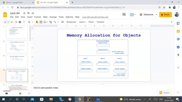Open the Arrange menu
Image resolution: width=182 pixels, height=102 pixels.
53,17
